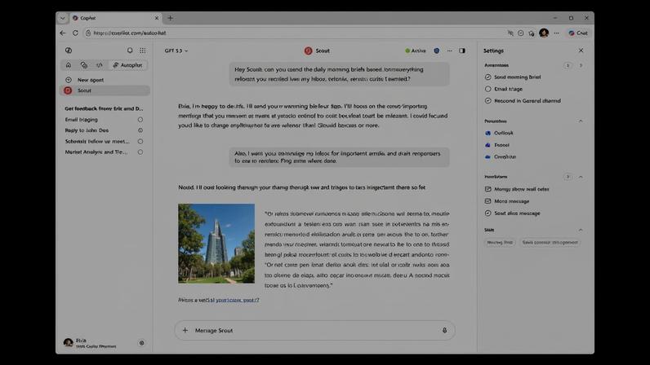Close the Copilot browser tab
650x365 pixels.
click(157, 18)
